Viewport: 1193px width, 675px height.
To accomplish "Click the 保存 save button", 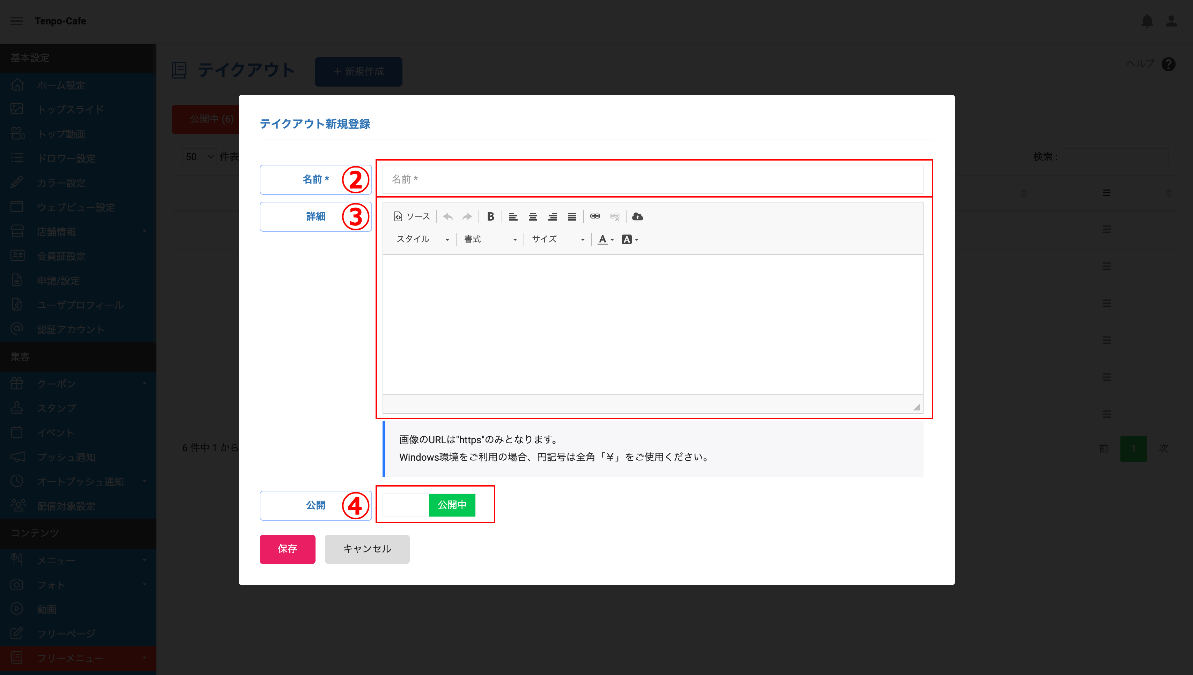I will (287, 549).
